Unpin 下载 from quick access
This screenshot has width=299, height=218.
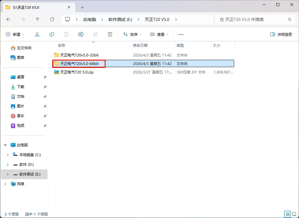click(45, 87)
